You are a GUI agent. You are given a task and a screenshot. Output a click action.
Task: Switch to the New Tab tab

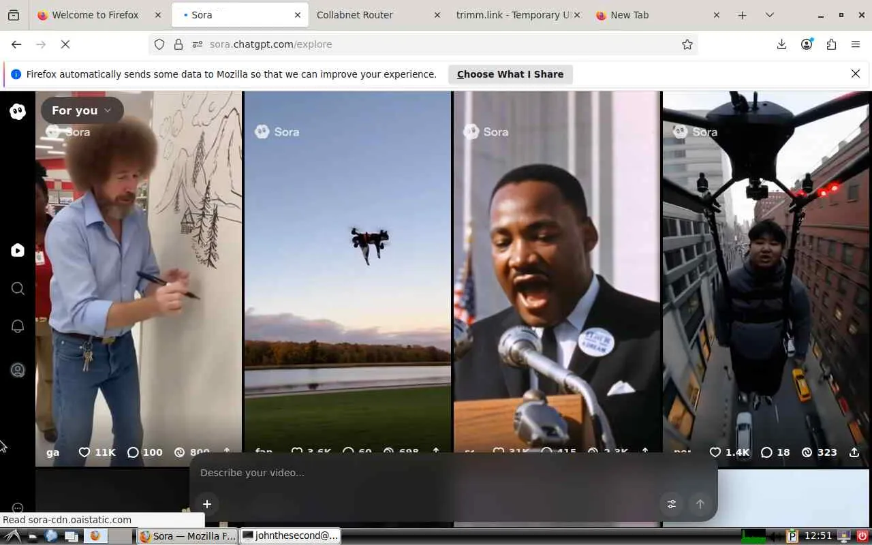tap(657, 15)
